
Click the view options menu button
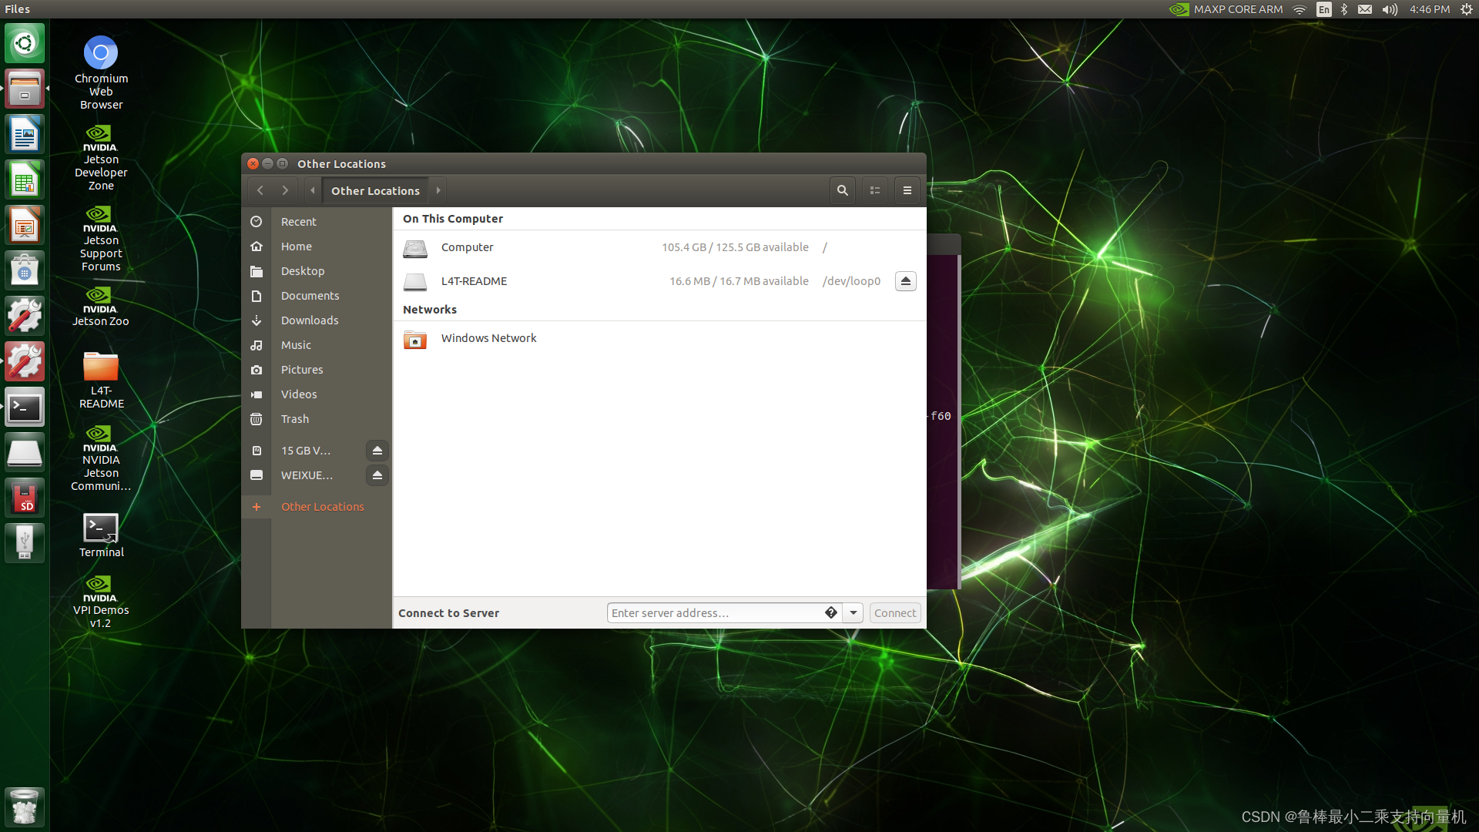click(907, 190)
